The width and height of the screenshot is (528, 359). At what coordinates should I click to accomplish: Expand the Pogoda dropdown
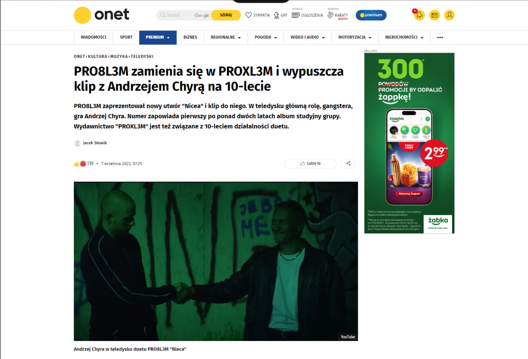[x=266, y=37]
